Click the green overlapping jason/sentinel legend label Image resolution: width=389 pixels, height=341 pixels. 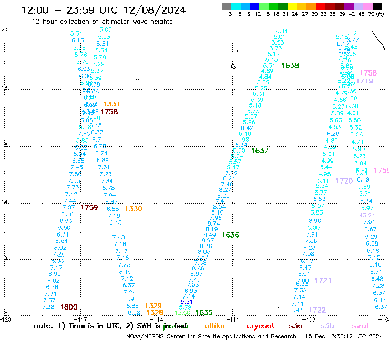[176, 326]
